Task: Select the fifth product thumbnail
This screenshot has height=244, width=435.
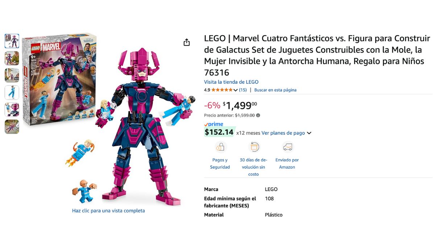Action: tap(12, 110)
